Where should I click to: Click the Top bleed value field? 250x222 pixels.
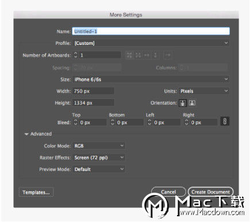tap(93, 123)
